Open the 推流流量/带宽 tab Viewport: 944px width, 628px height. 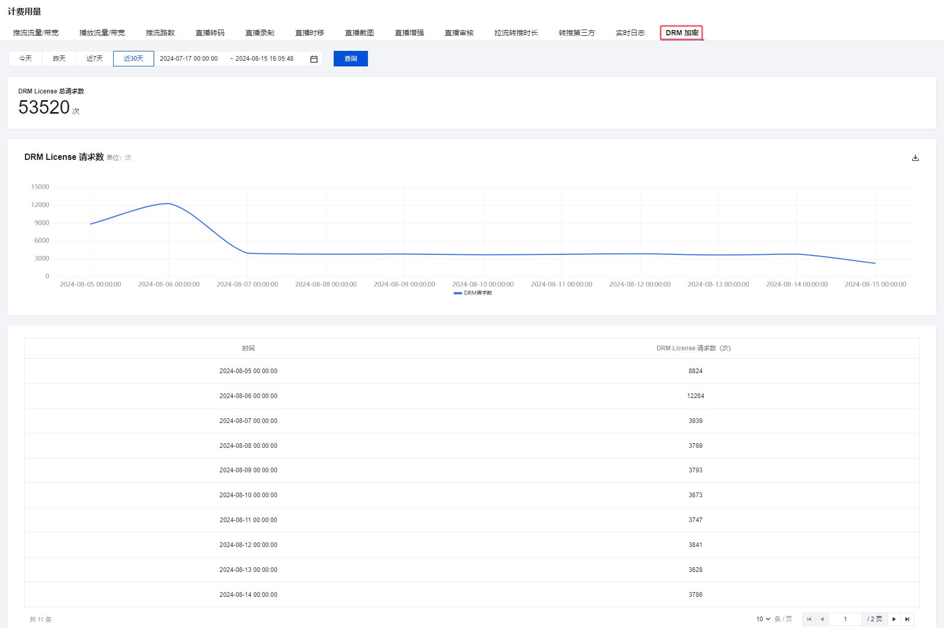36,33
